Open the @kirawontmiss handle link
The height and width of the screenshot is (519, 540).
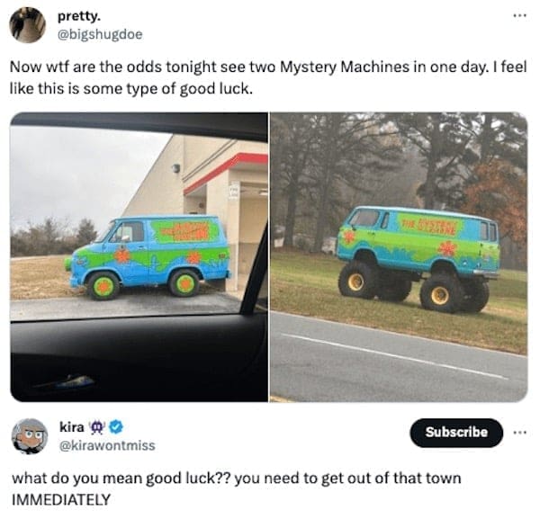coord(107,445)
